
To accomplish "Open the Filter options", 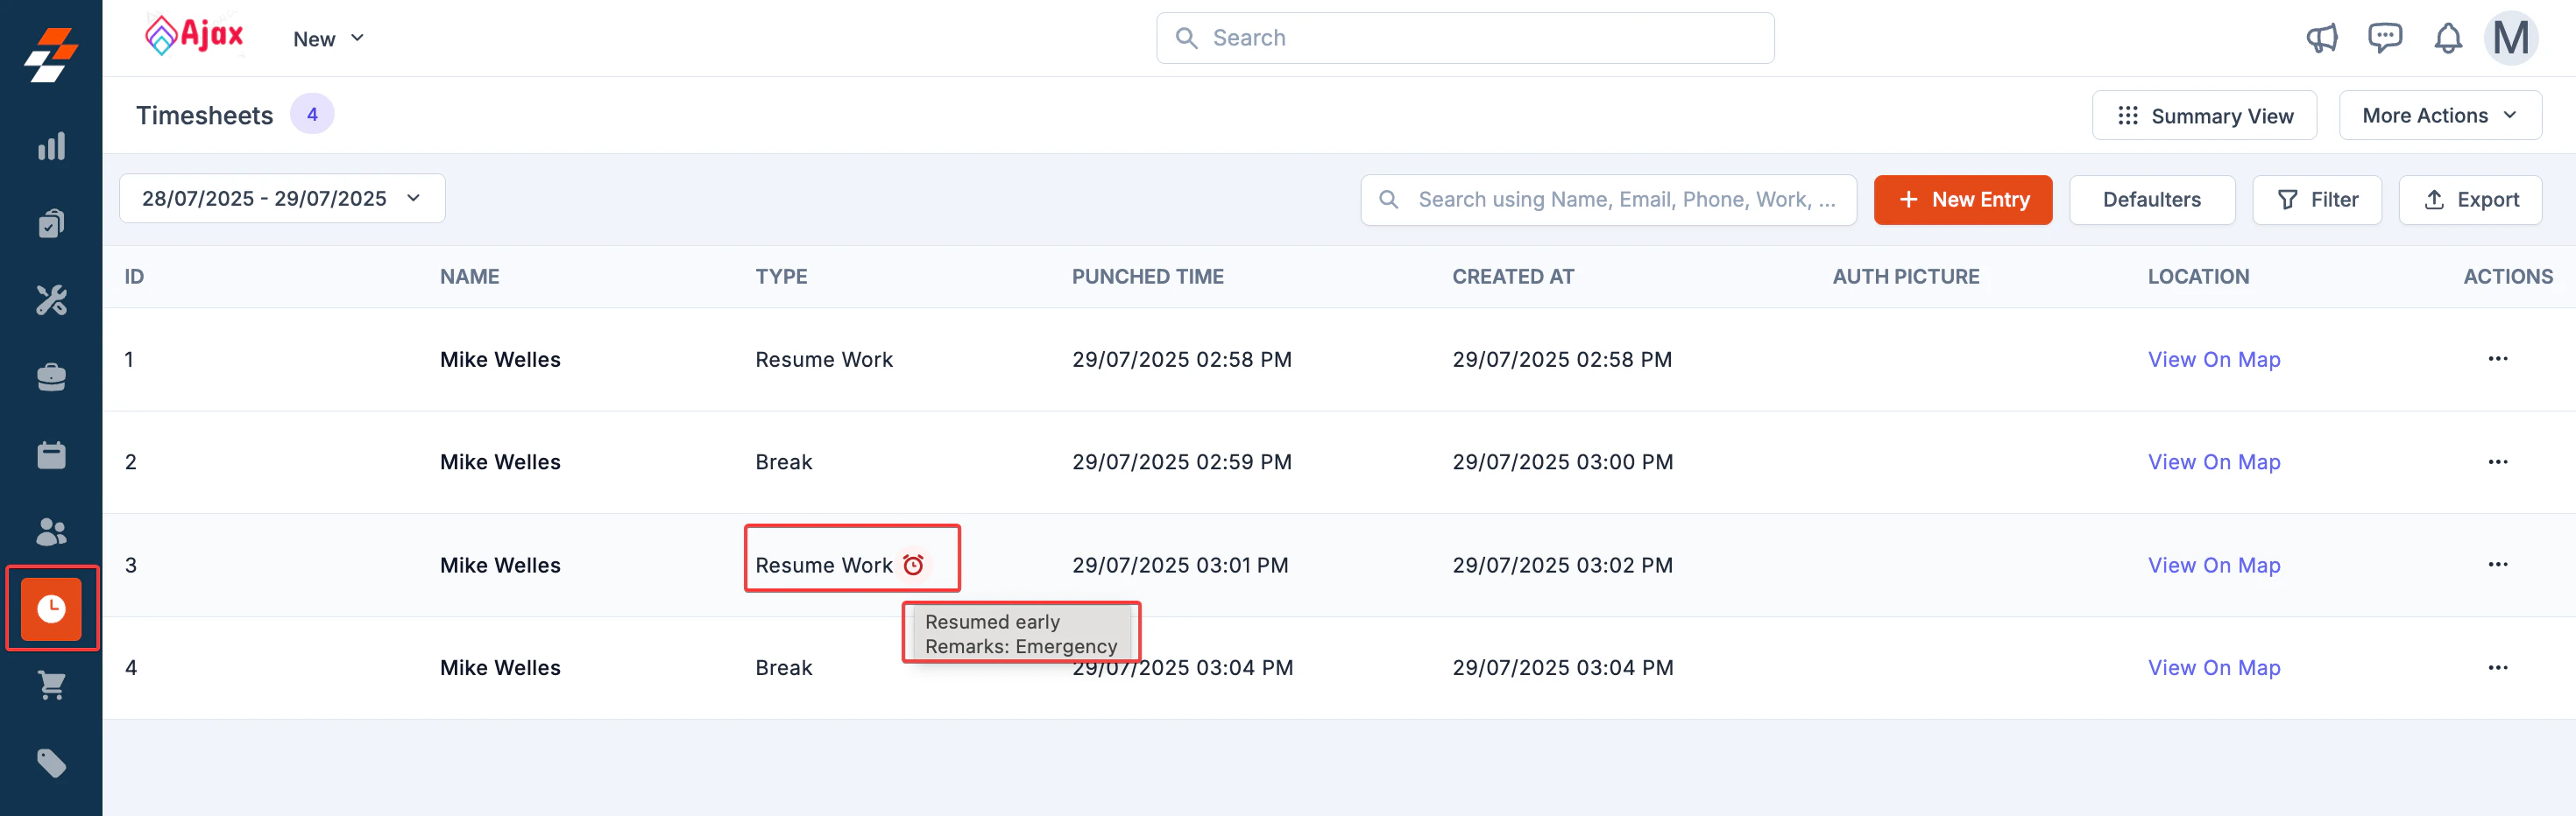I will tap(2317, 200).
